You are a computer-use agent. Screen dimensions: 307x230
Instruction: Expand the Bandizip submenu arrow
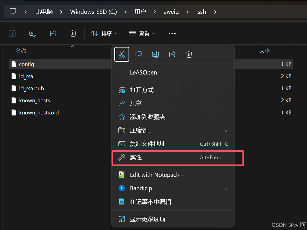tap(226, 188)
